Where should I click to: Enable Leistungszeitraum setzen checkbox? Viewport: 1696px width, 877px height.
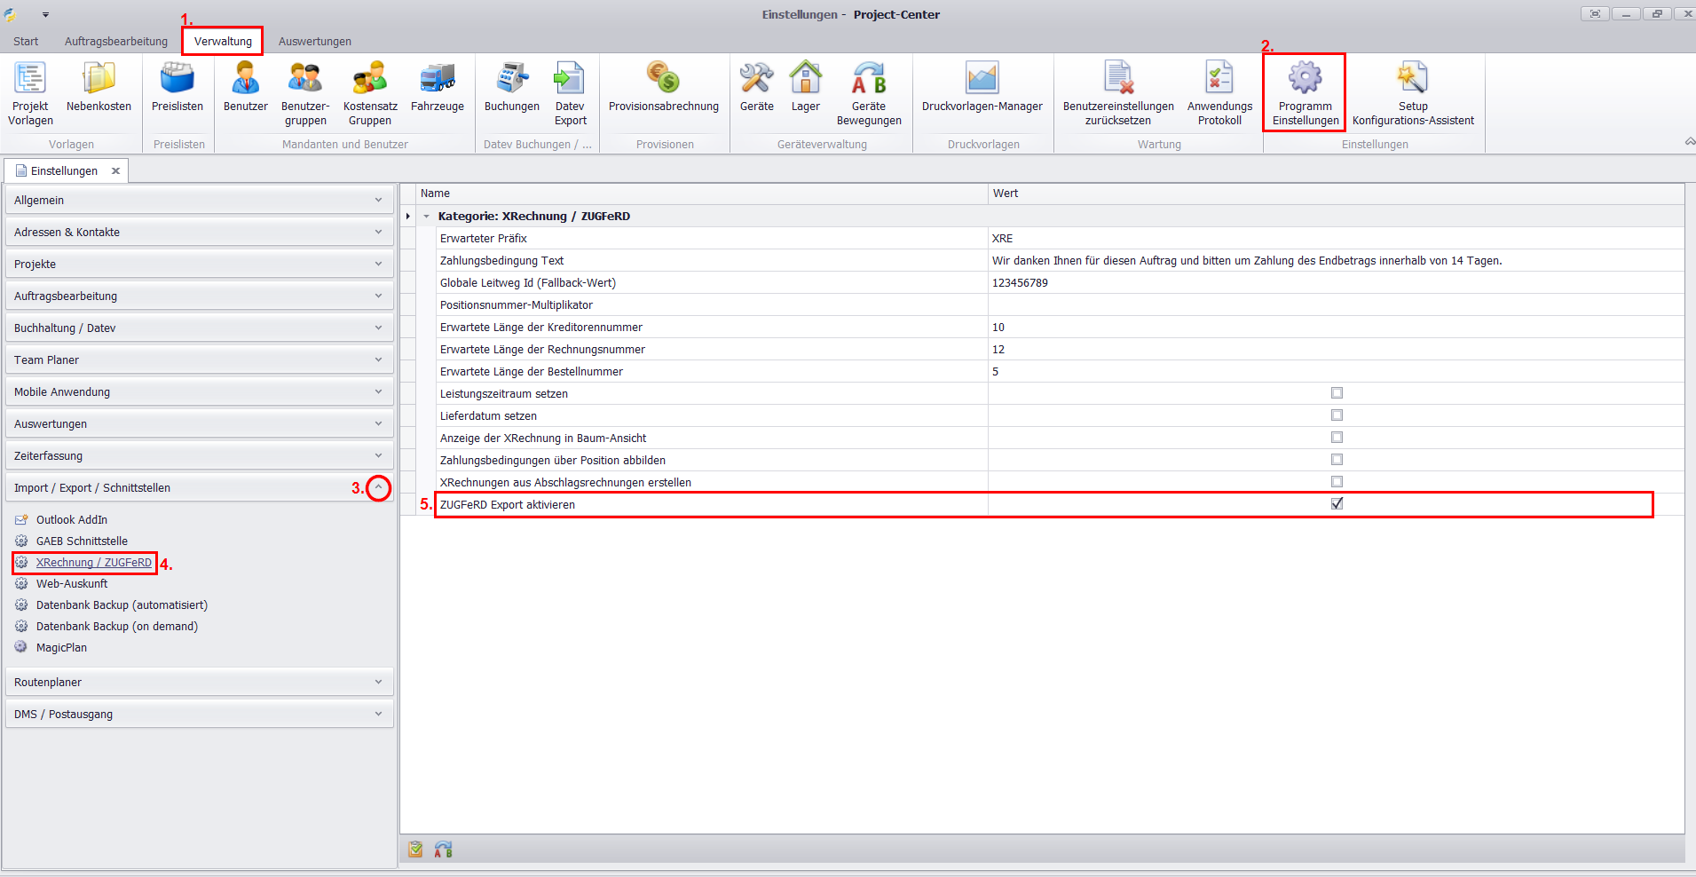(x=1337, y=393)
